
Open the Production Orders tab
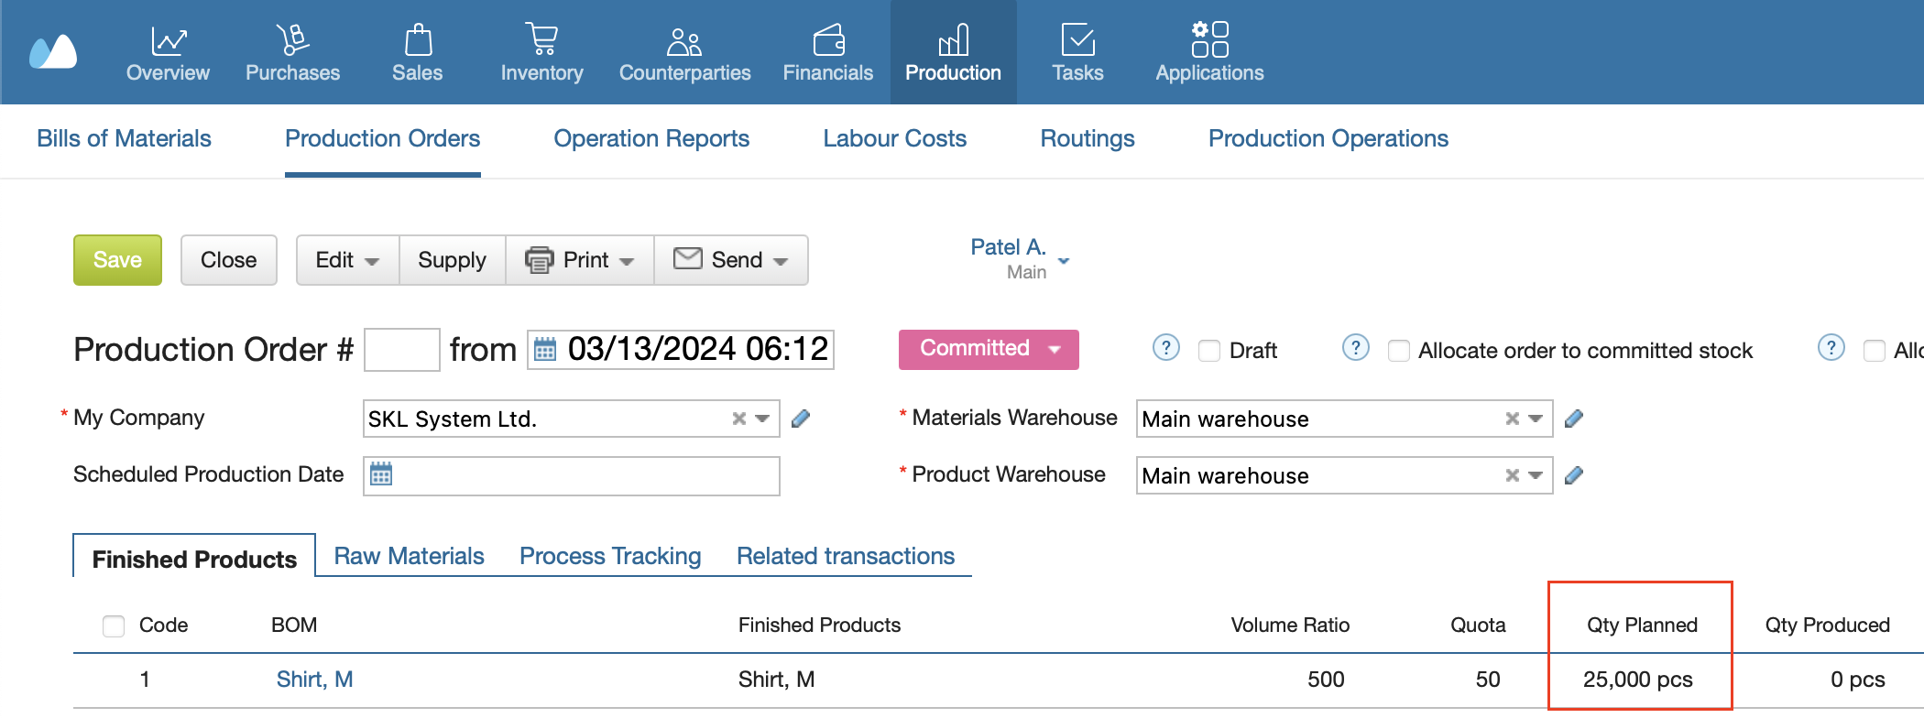point(382,138)
